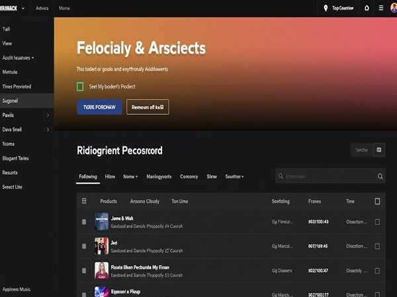Tick the checkbox on the Jed row
The height and width of the screenshot is (297, 397).
click(x=377, y=246)
